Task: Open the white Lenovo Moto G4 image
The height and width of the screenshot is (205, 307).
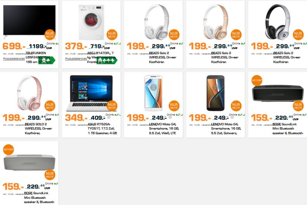Action: [154, 93]
